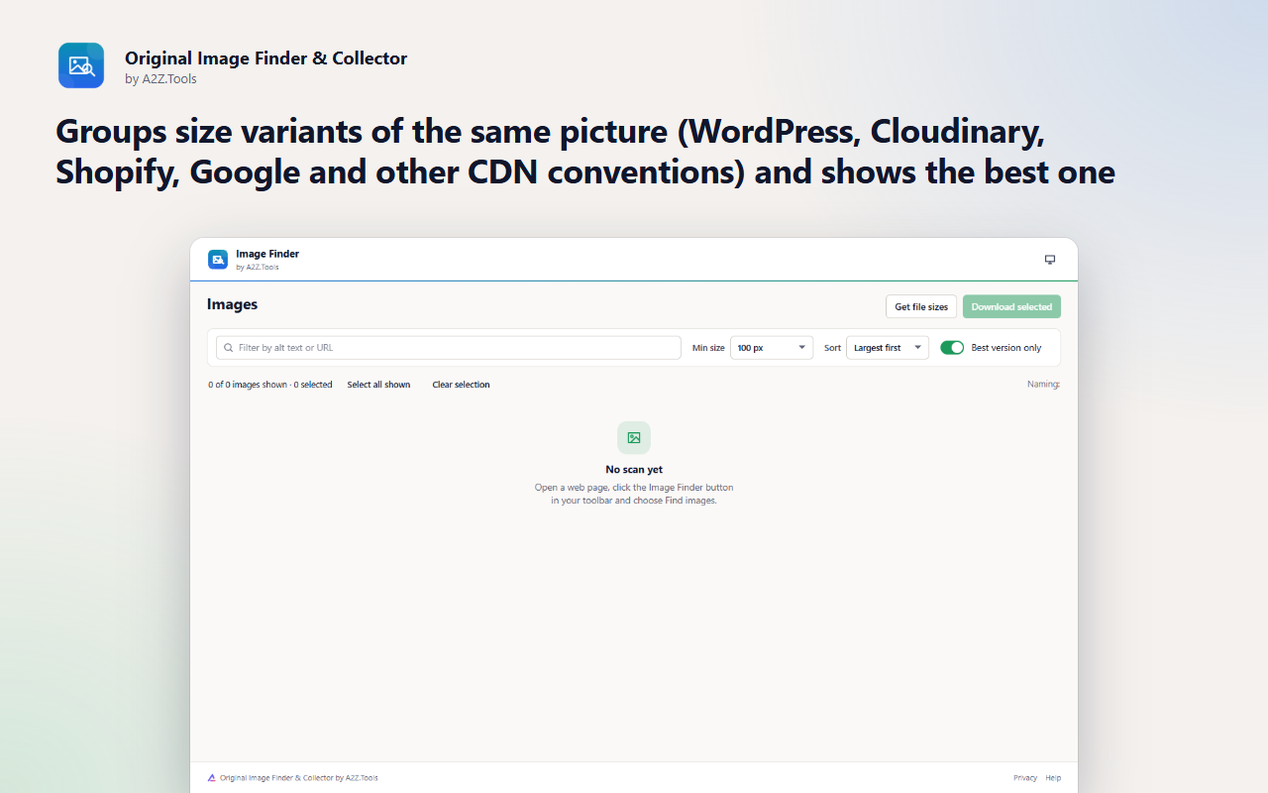Click the 'Sort' label
This screenshot has height=793, width=1268.
(x=832, y=348)
